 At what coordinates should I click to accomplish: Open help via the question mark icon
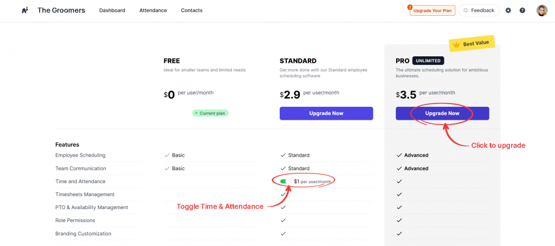coord(522,11)
